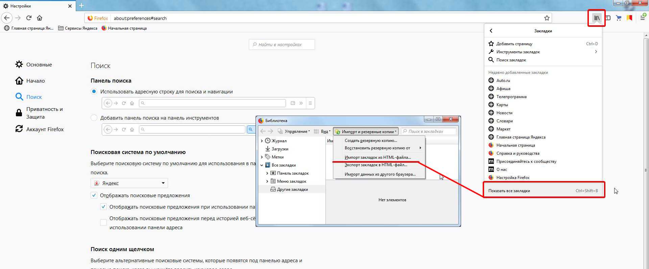Toggle Отображать поисковые предложения checkbox
Screen dimensions: 649x269
point(94,195)
